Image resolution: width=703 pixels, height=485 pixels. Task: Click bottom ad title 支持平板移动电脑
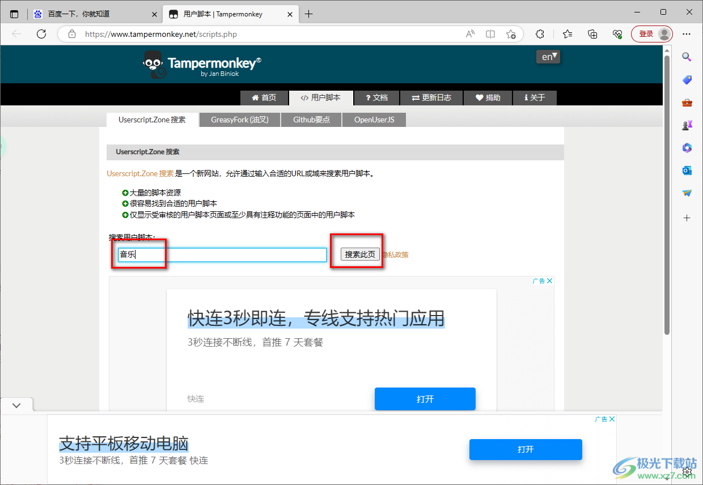(x=124, y=443)
